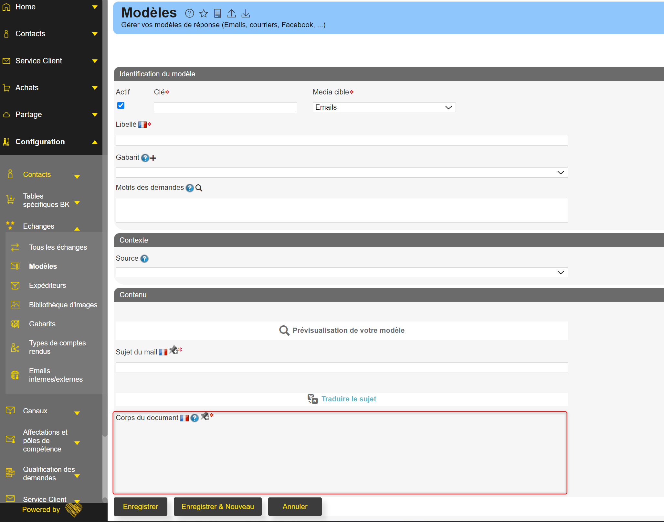664x522 pixels.
Task: Click the plus icon next to Gabarit
Action: 153,158
